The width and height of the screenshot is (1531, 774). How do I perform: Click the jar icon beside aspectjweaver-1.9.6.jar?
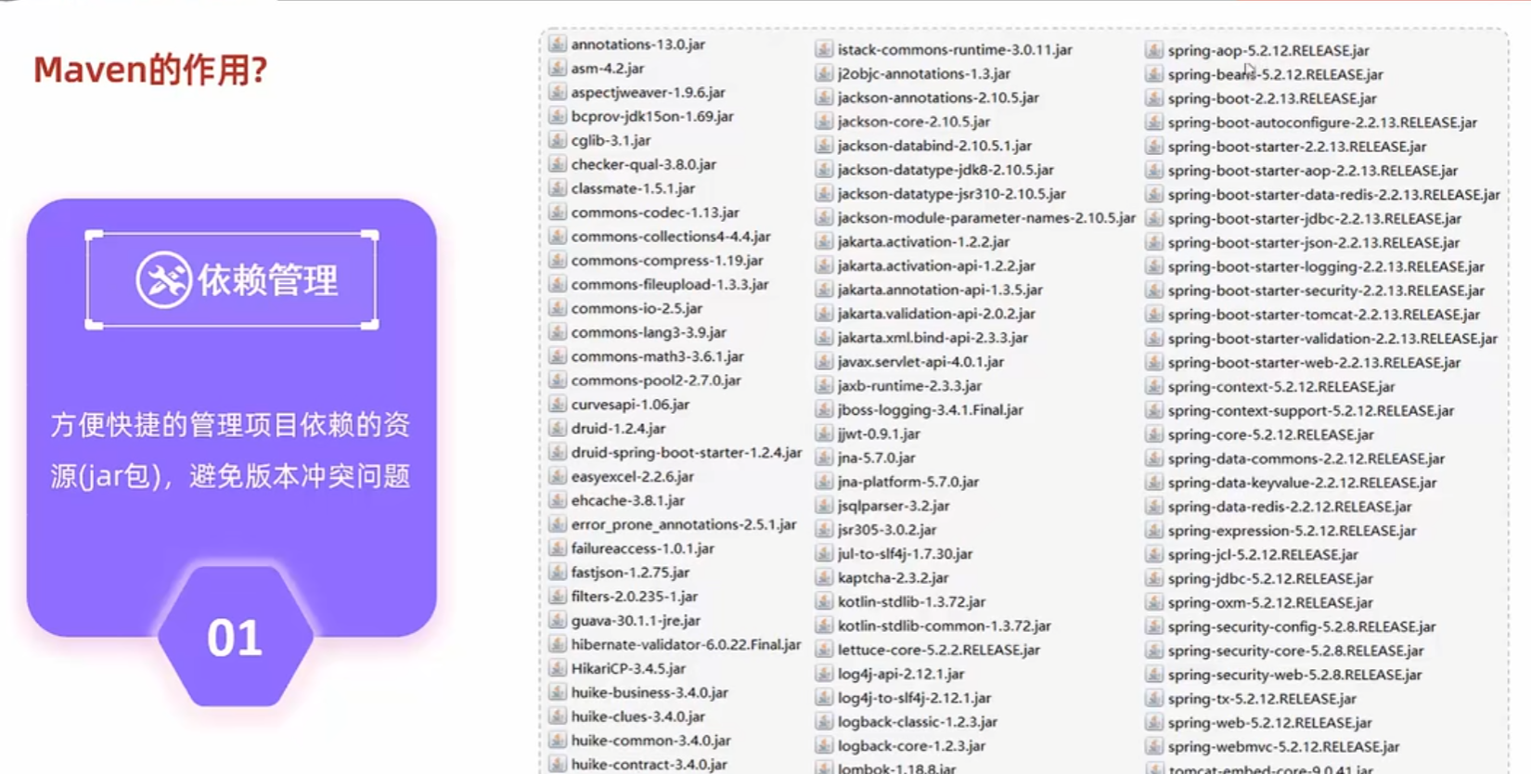(558, 92)
